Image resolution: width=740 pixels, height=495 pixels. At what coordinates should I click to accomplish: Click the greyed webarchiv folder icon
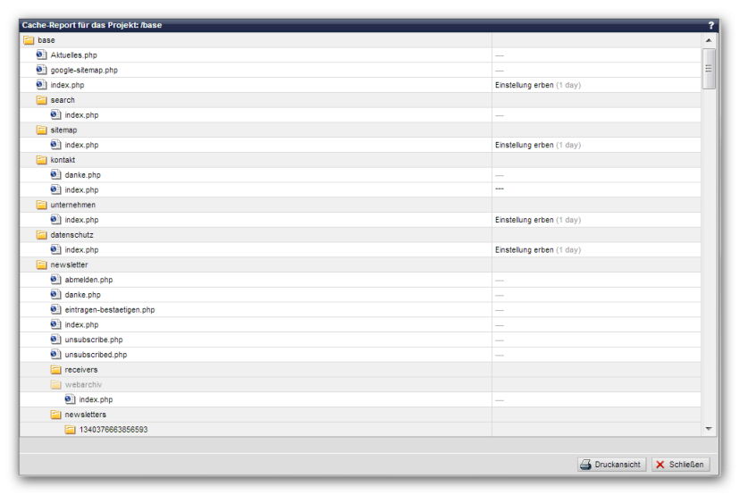(55, 384)
